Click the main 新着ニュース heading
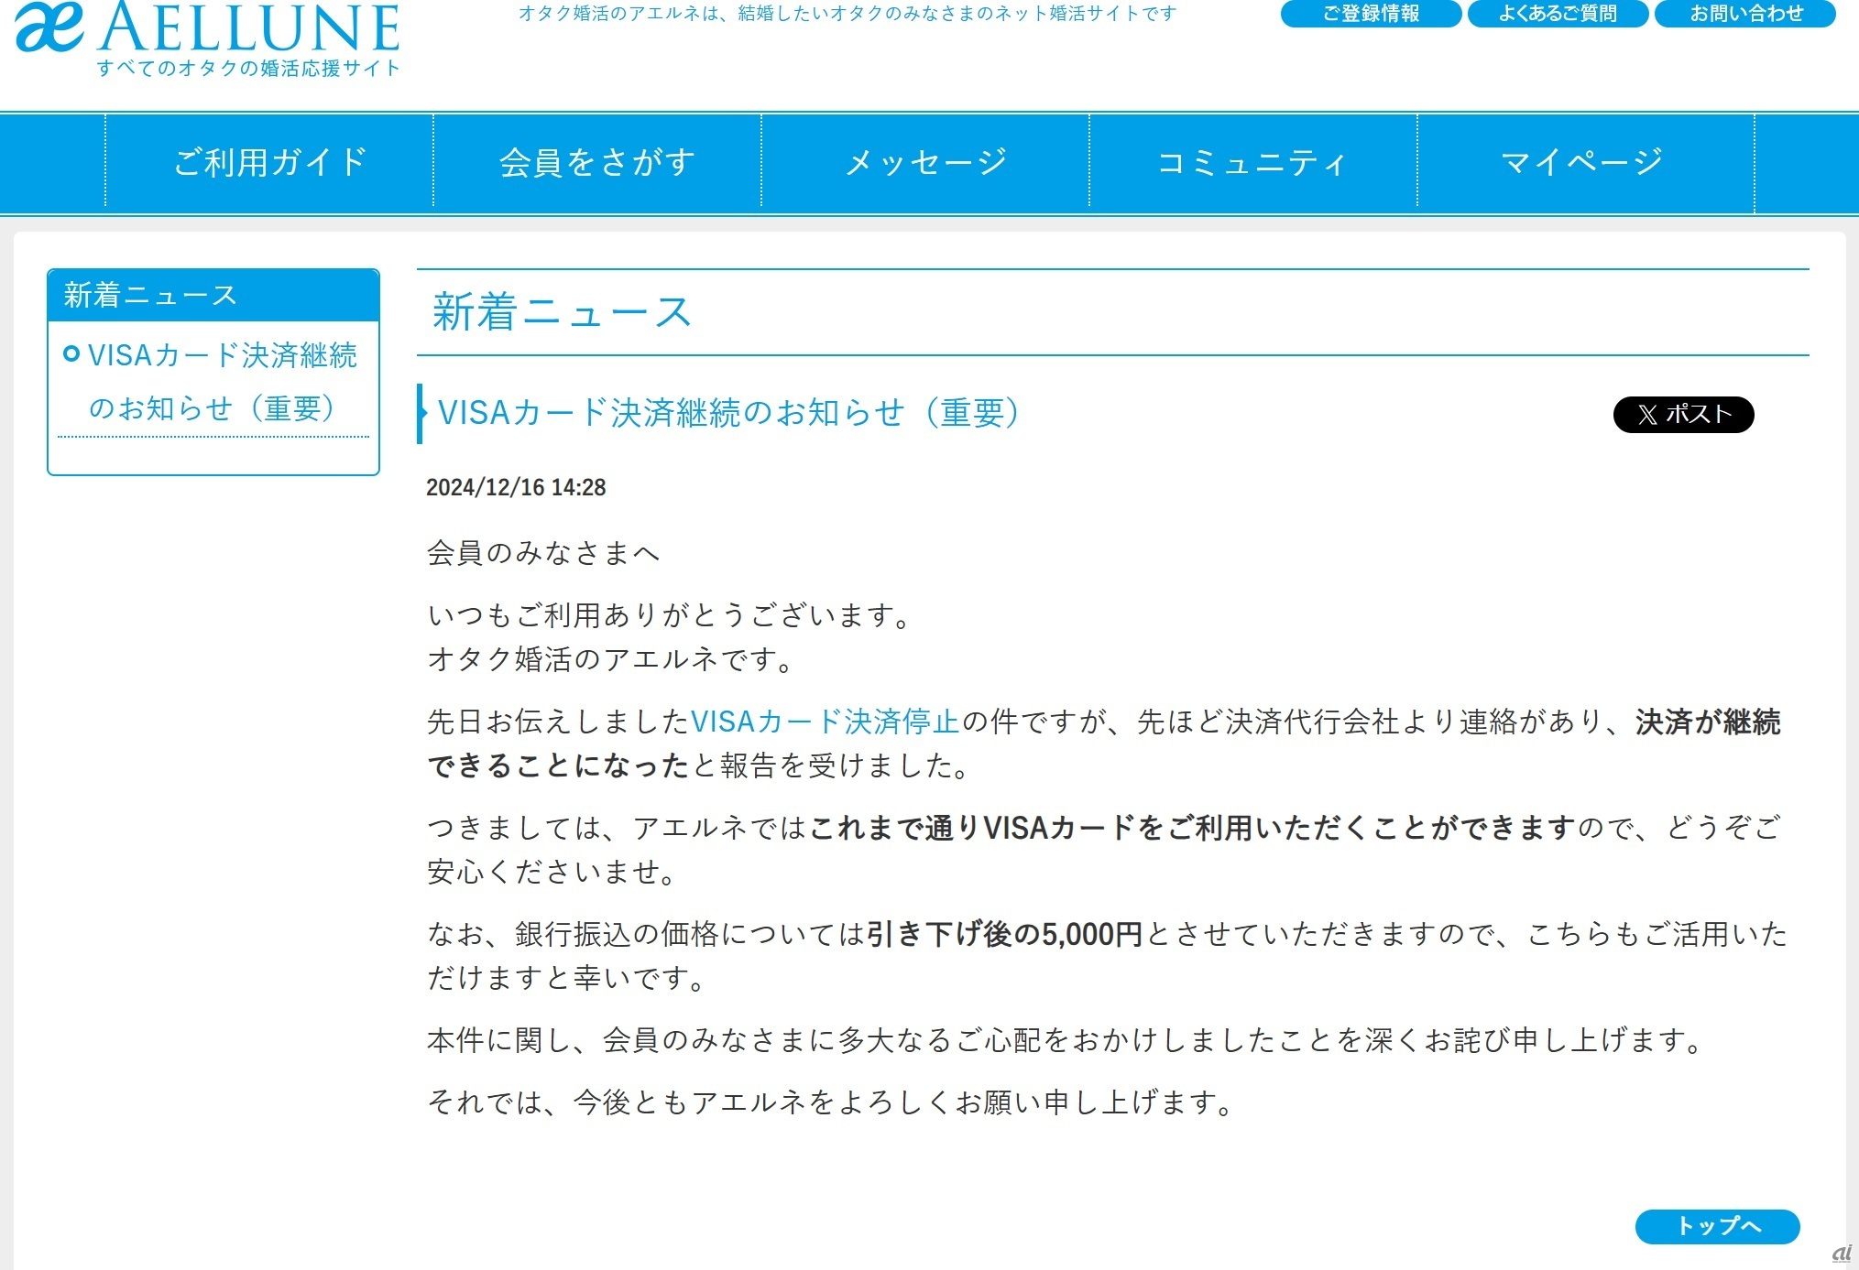Viewport: 1859px width, 1270px height. click(562, 312)
